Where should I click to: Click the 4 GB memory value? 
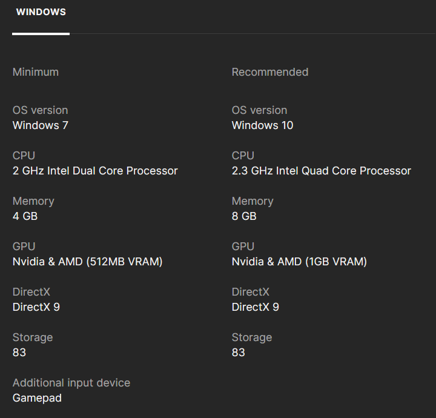25,216
